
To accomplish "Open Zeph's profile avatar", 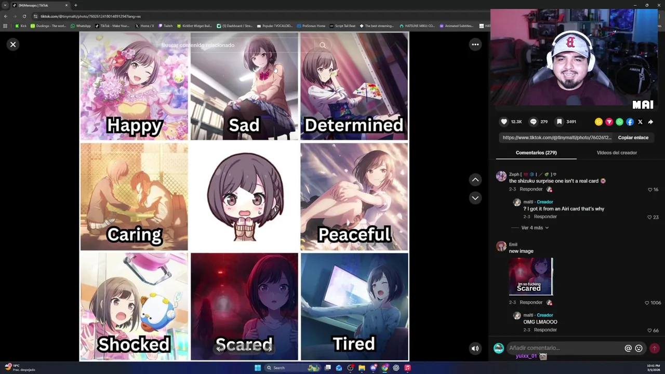I will tap(501, 176).
